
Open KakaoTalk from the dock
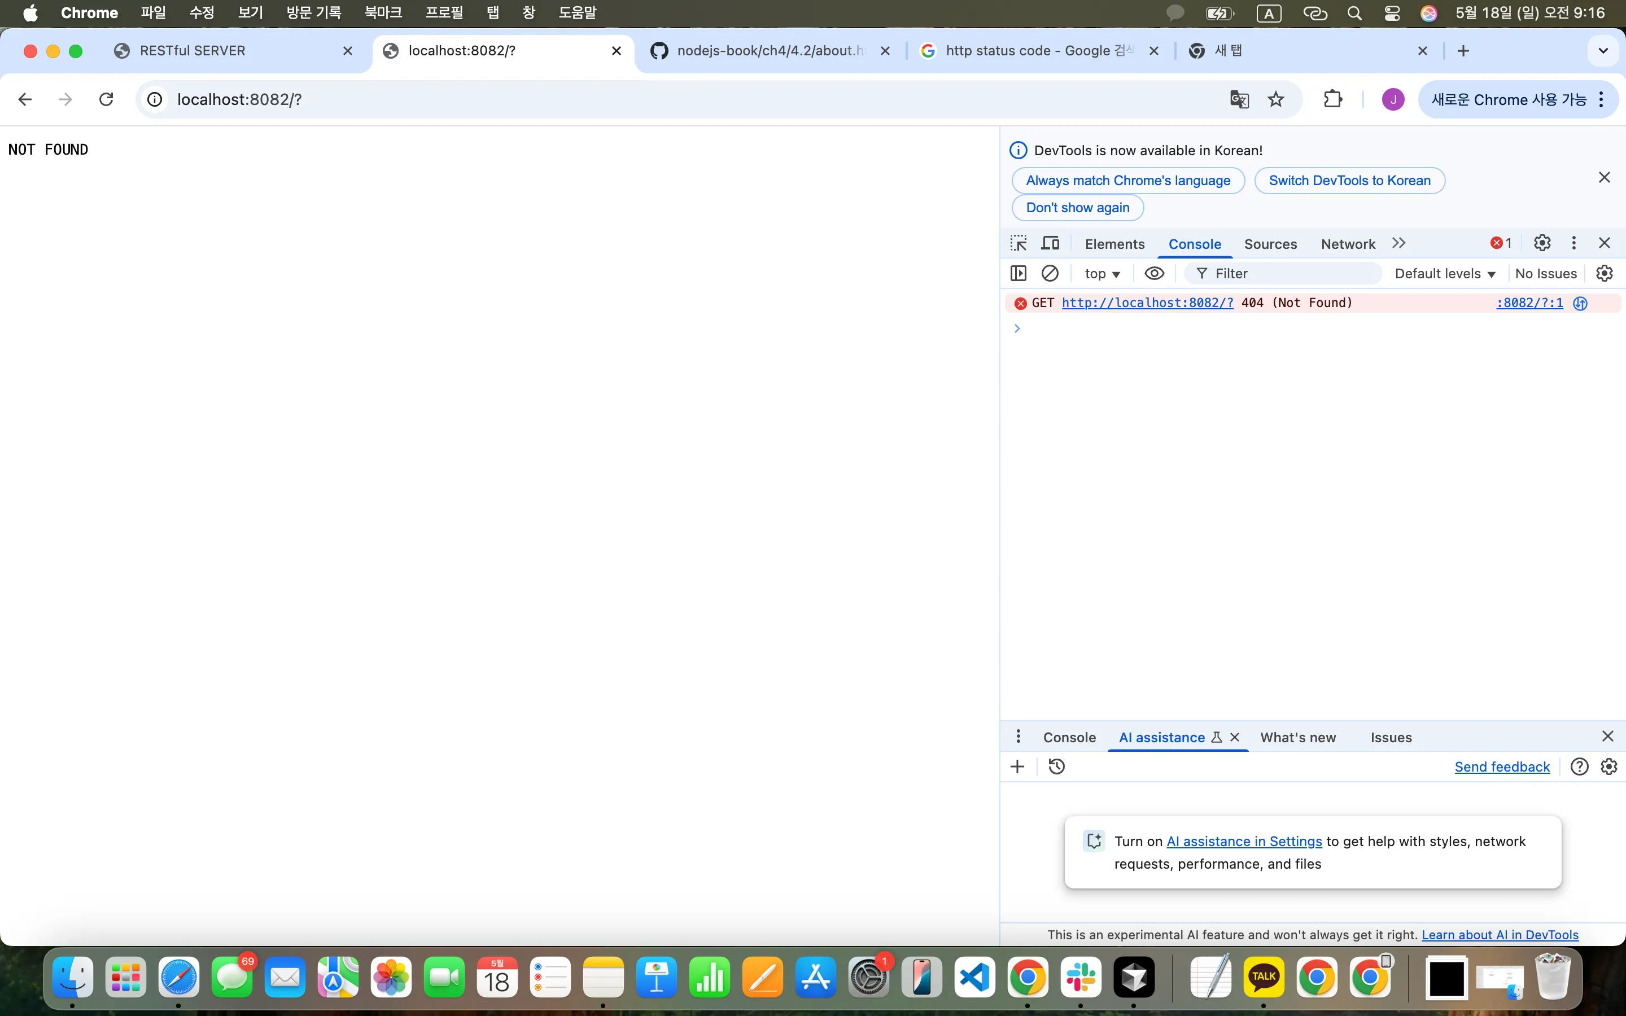[1264, 977]
